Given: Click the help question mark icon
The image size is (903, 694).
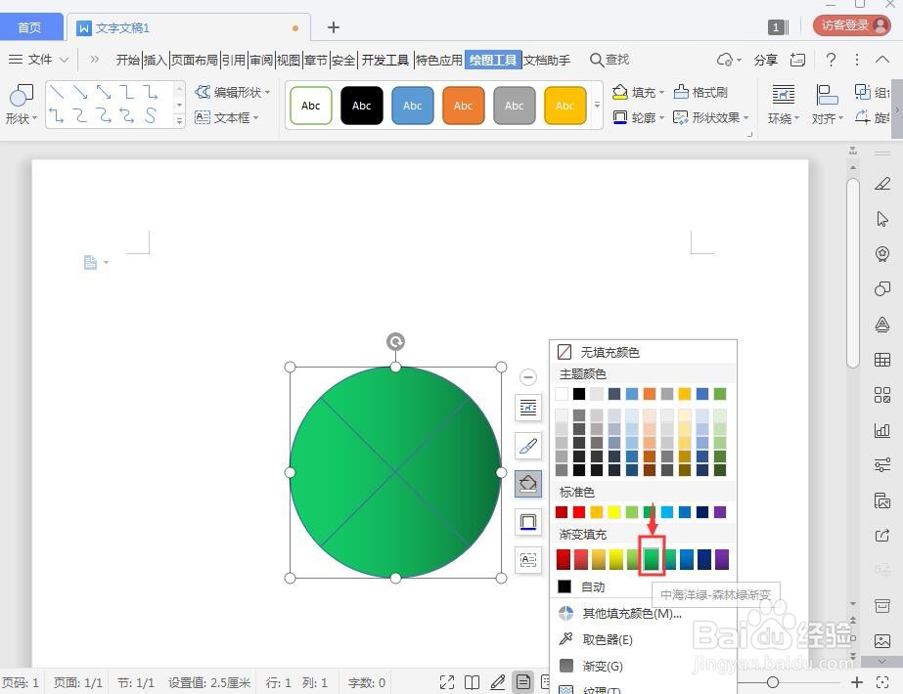Looking at the screenshot, I should click(831, 60).
